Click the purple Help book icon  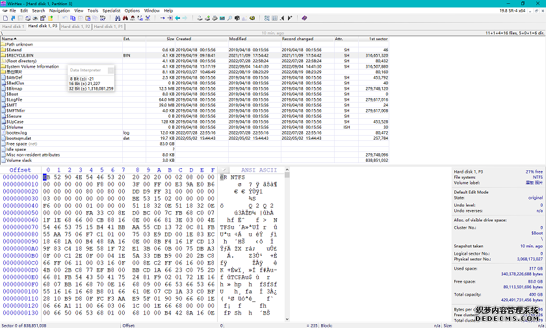[x=304, y=18]
